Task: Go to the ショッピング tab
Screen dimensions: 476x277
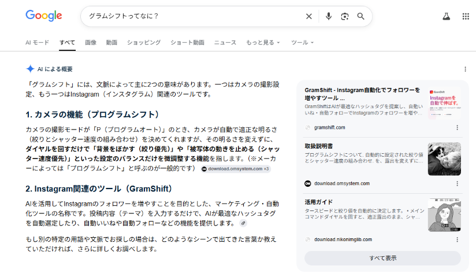Action: click(144, 43)
